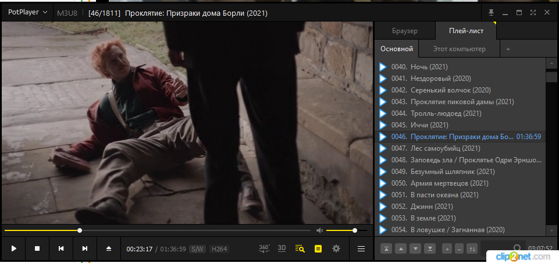Select playlist item 0041. Нездоровый (2020)

tap(460, 79)
